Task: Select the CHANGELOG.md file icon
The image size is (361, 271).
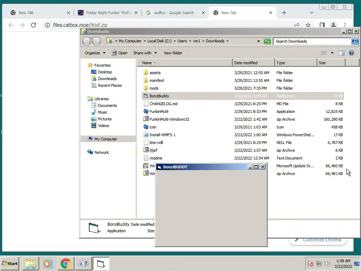Action: [146, 104]
